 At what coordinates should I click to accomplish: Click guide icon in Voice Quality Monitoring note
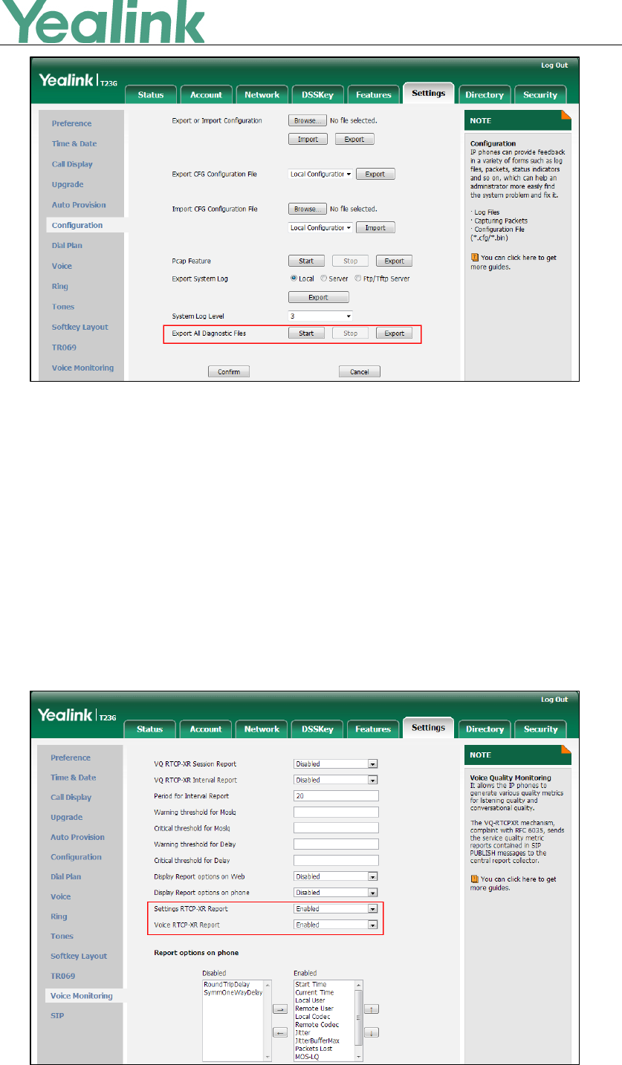tap(474, 879)
